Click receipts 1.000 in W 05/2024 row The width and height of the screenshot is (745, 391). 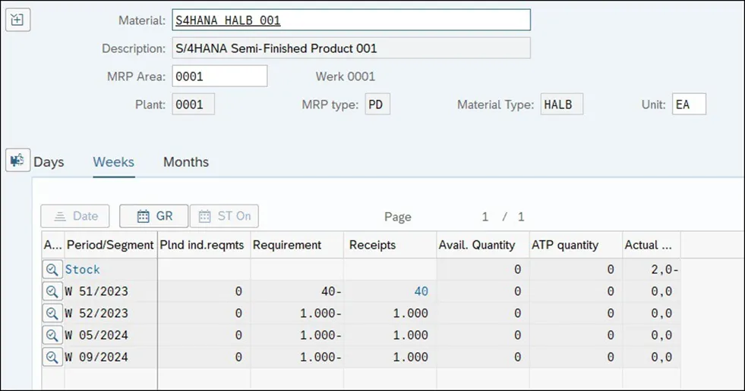click(411, 335)
